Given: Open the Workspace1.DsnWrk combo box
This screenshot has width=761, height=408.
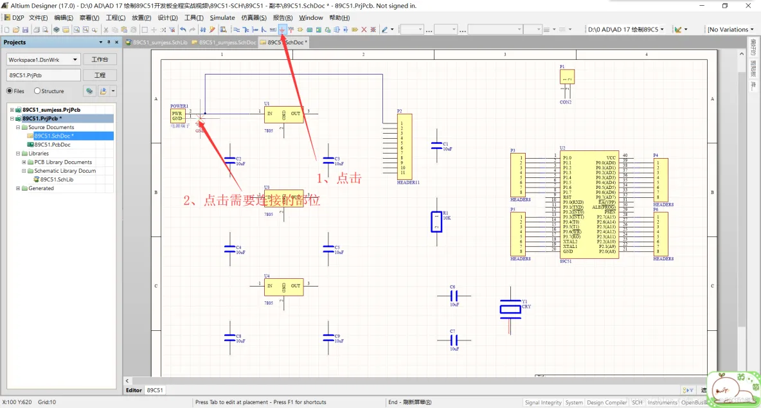Looking at the screenshot, I should pyautogui.click(x=42, y=60).
